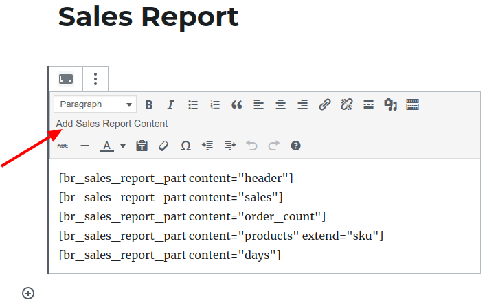Click the insert link icon
The width and height of the screenshot is (498, 307).
click(x=325, y=104)
